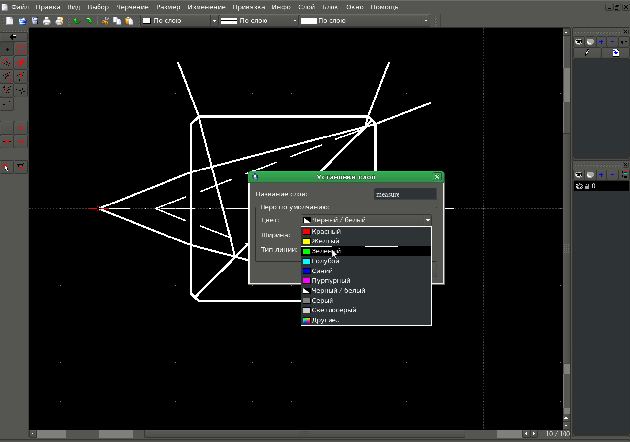Screen dimensions: 630x442
Task: Click the Undo arrow icon
Action: (x=77, y=20)
